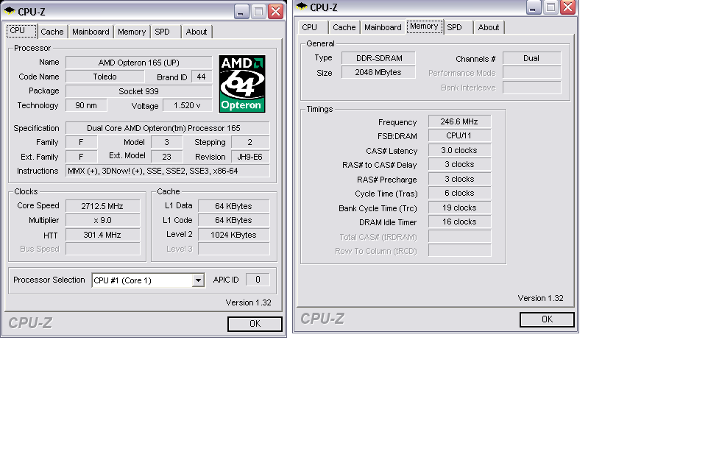Click the Multiplier value x 9.0
The image size is (708, 471).
(x=102, y=220)
